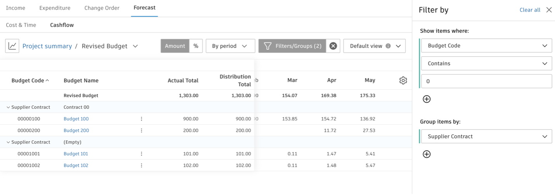
Task: Open the Budget Code filter field dropdown
Action: point(487,46)
